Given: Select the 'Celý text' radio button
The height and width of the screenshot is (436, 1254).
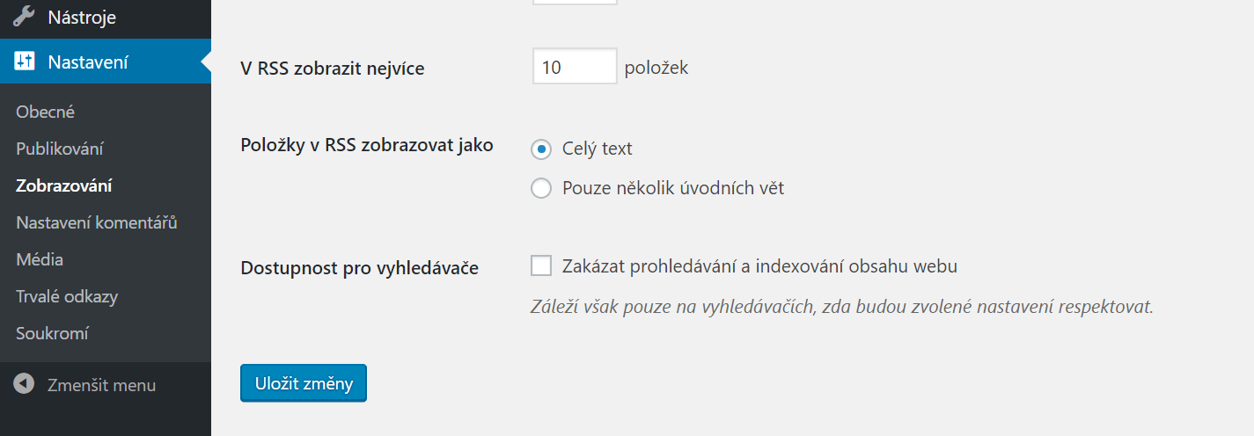Looking at the screenshot, I should pos(541,149).
